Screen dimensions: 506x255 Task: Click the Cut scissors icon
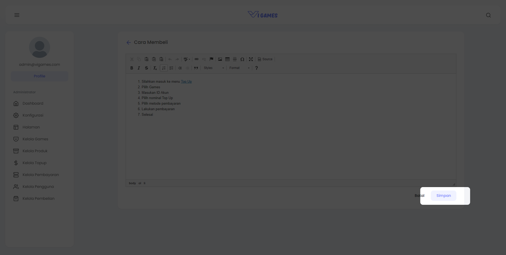132,59
